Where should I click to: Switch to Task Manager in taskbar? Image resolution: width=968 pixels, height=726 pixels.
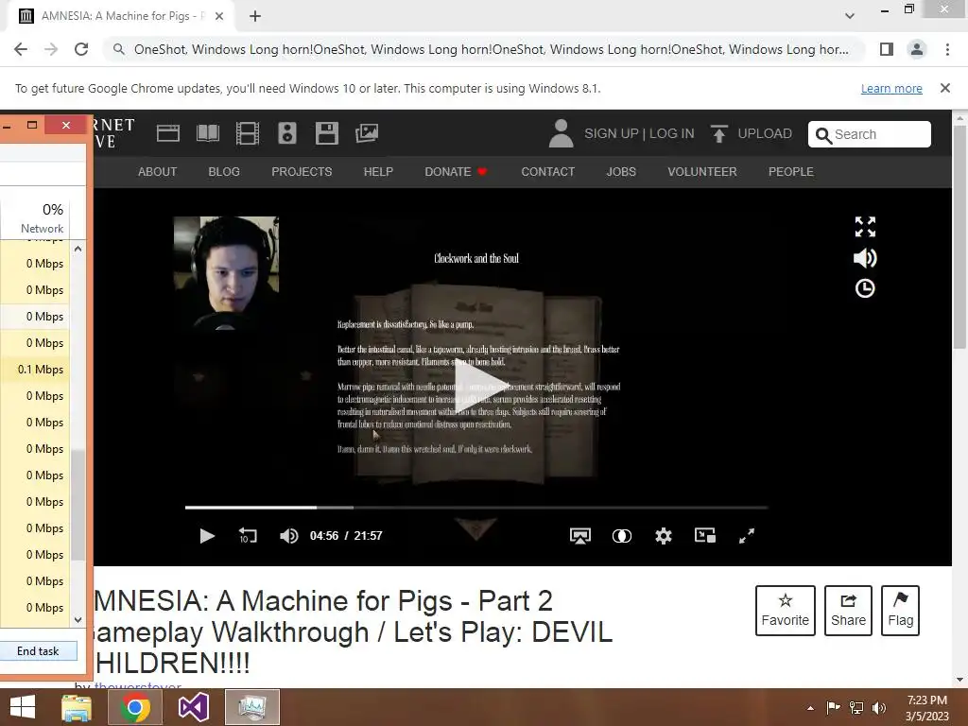click(x=251, y=707)
